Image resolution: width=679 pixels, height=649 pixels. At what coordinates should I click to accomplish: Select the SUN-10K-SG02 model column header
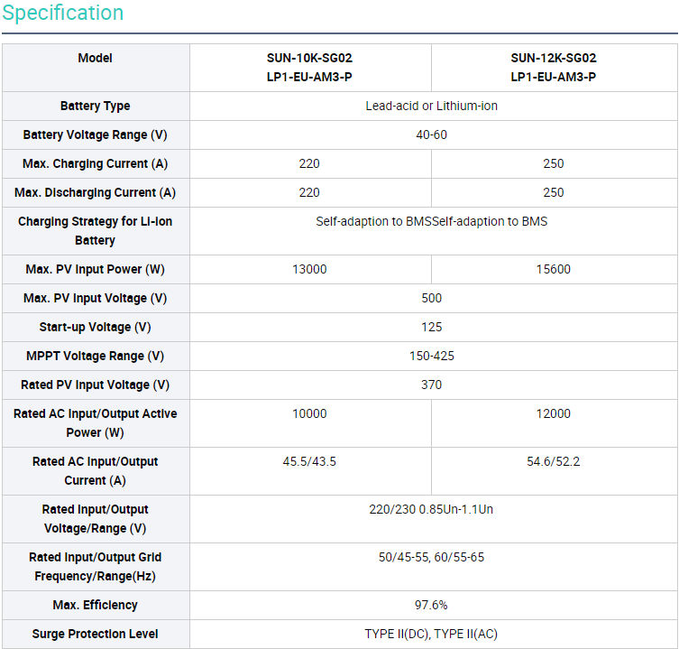coord(309,68)
